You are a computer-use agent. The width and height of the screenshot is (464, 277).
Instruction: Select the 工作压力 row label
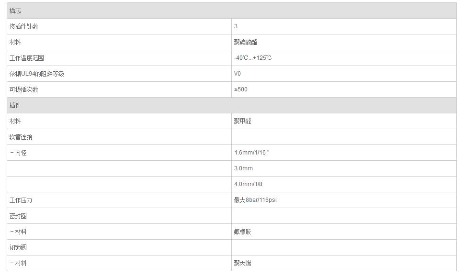(21, 200)
